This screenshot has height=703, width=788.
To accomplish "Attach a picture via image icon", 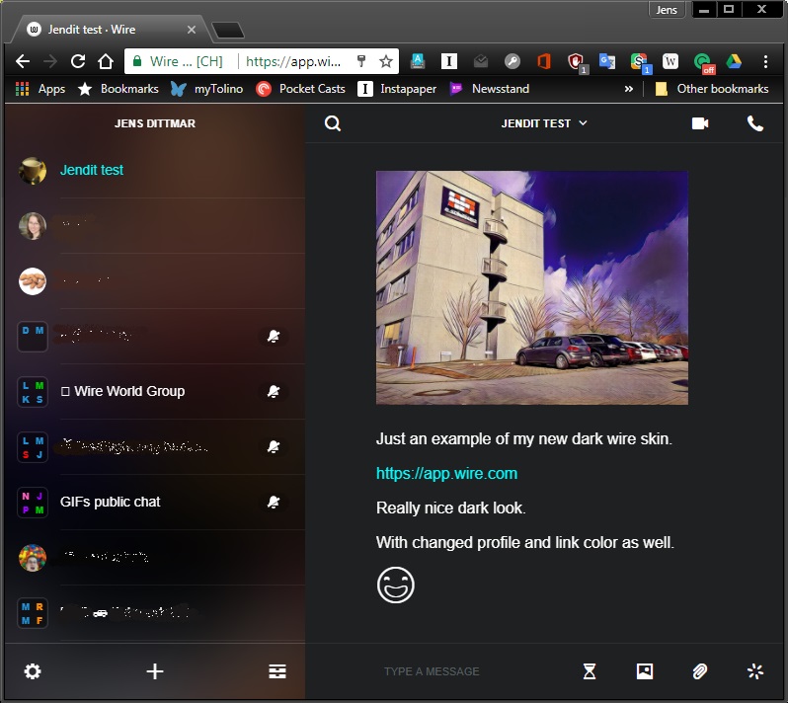I will tap(645, 670).
